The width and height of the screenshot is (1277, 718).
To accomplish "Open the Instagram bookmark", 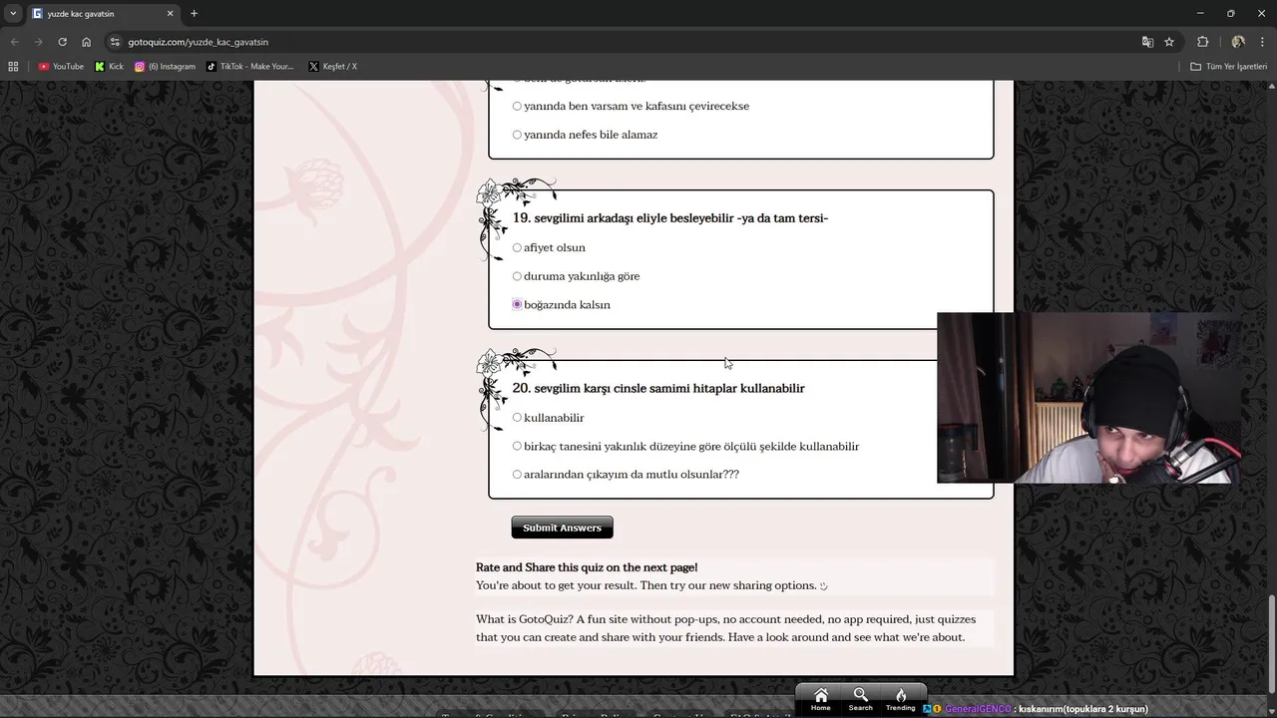I will click(x=165, y=67).
